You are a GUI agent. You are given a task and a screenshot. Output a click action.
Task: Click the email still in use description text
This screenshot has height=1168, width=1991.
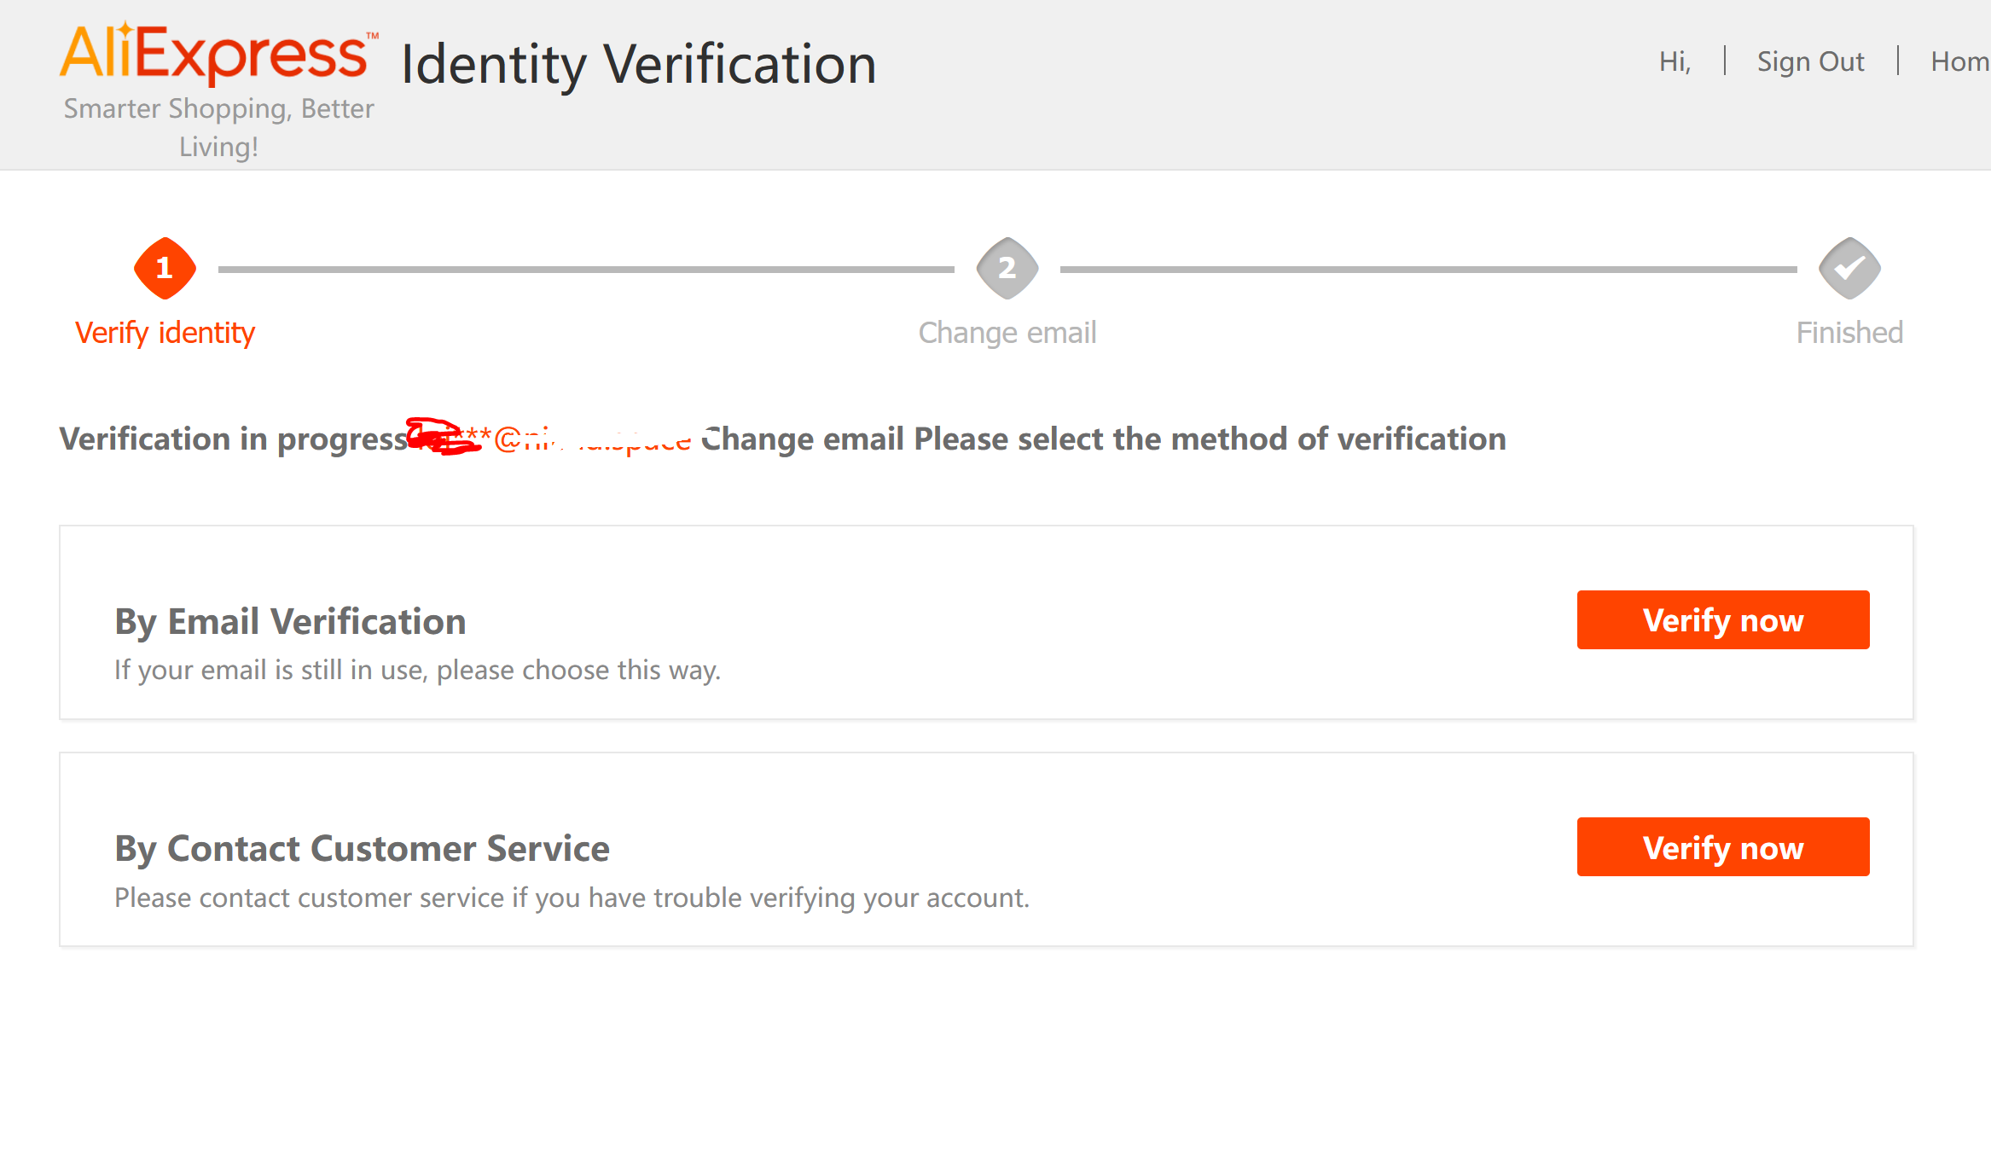418,671
